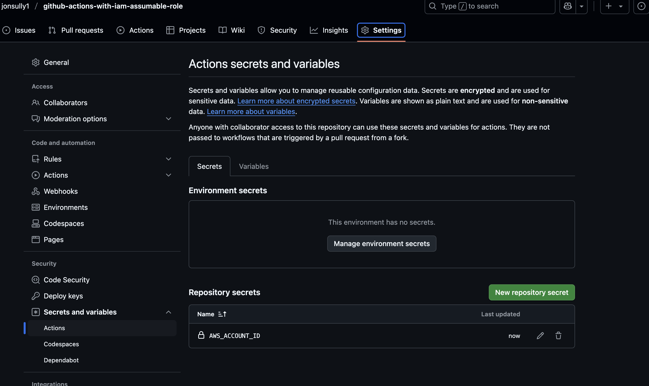Open the Insights graph icon
The height and width of the screenshot is (386, 649).
[x=314, y=30]
